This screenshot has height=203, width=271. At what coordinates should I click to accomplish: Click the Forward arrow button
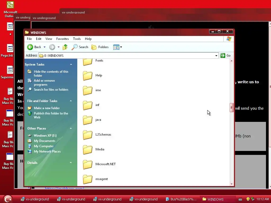(x=52, y=47)
